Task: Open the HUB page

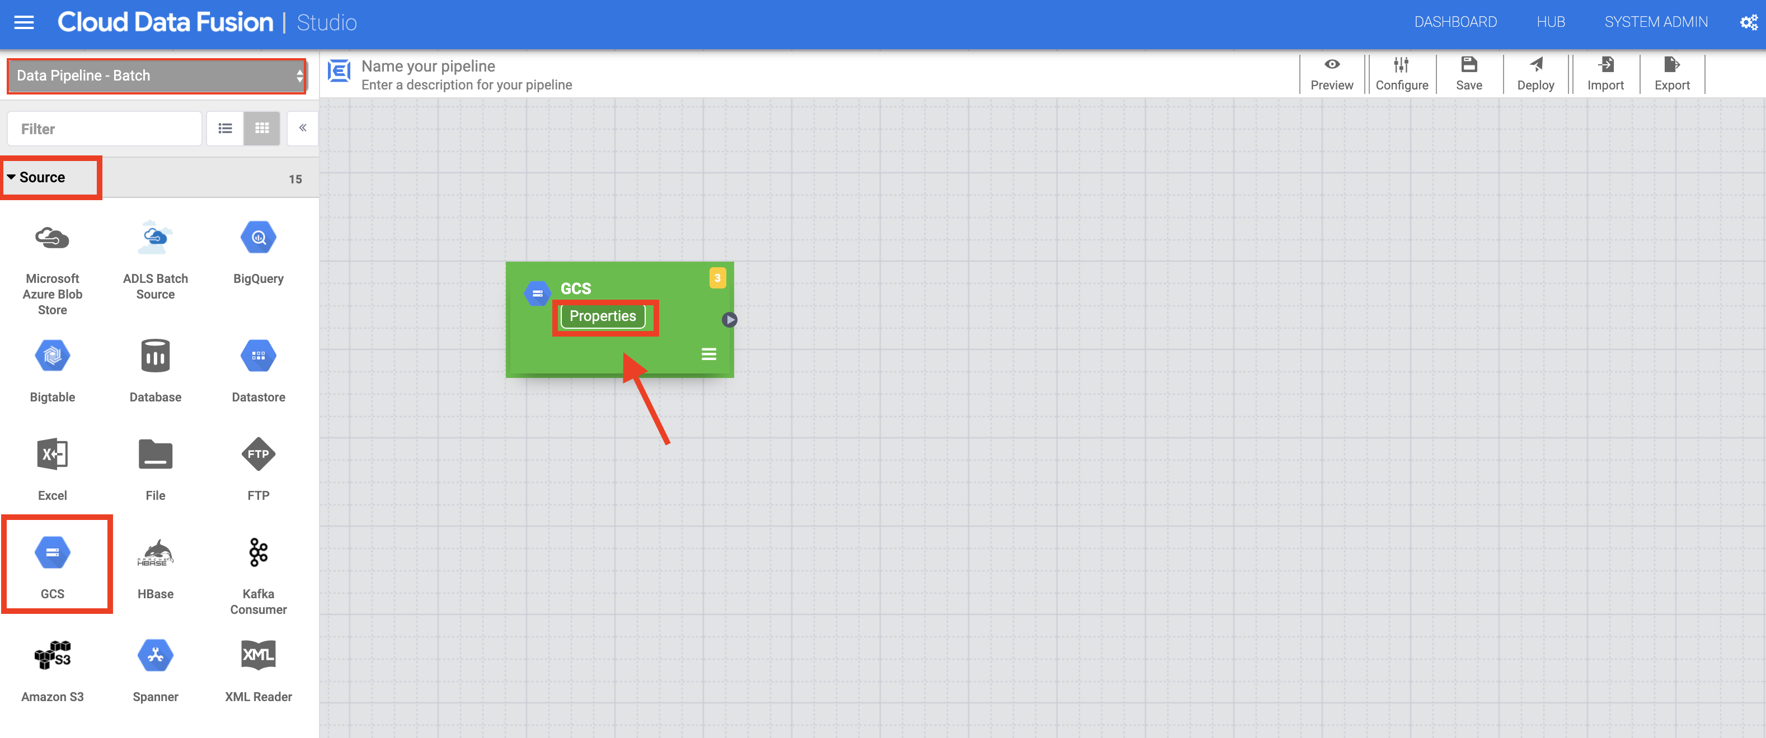Action: 1552,21
